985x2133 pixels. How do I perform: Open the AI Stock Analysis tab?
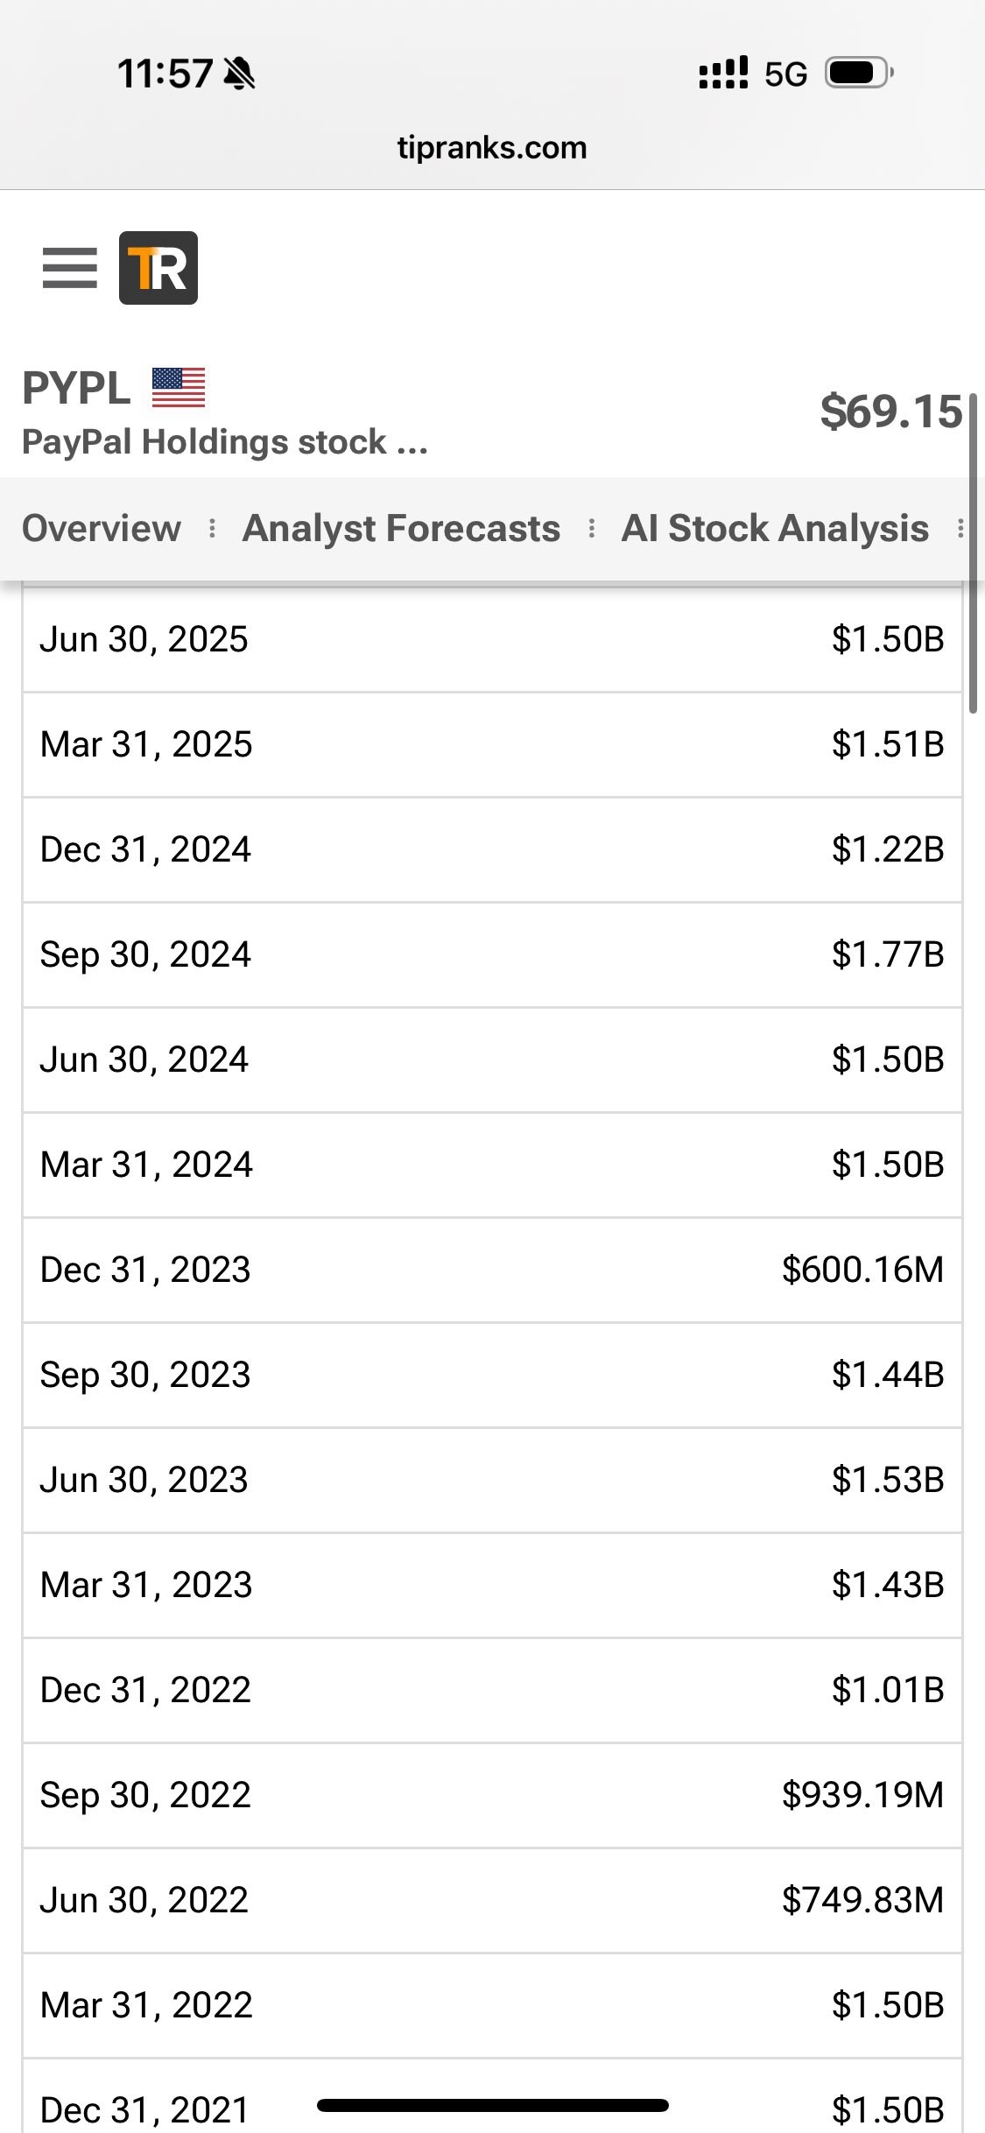pyautogui.click(x=775, y=528)
